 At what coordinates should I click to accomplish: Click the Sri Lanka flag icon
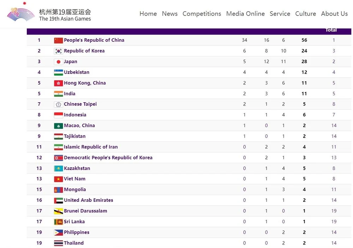pos(58,222)
